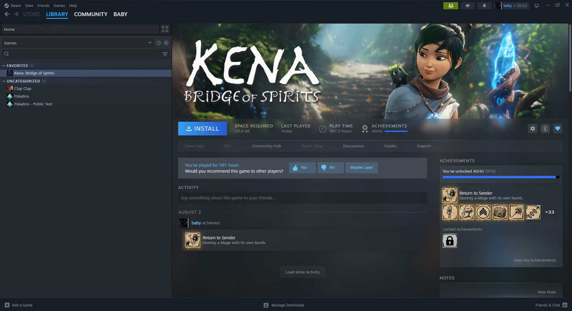
Task: Open the game info icon
Action: click(545, 129)
